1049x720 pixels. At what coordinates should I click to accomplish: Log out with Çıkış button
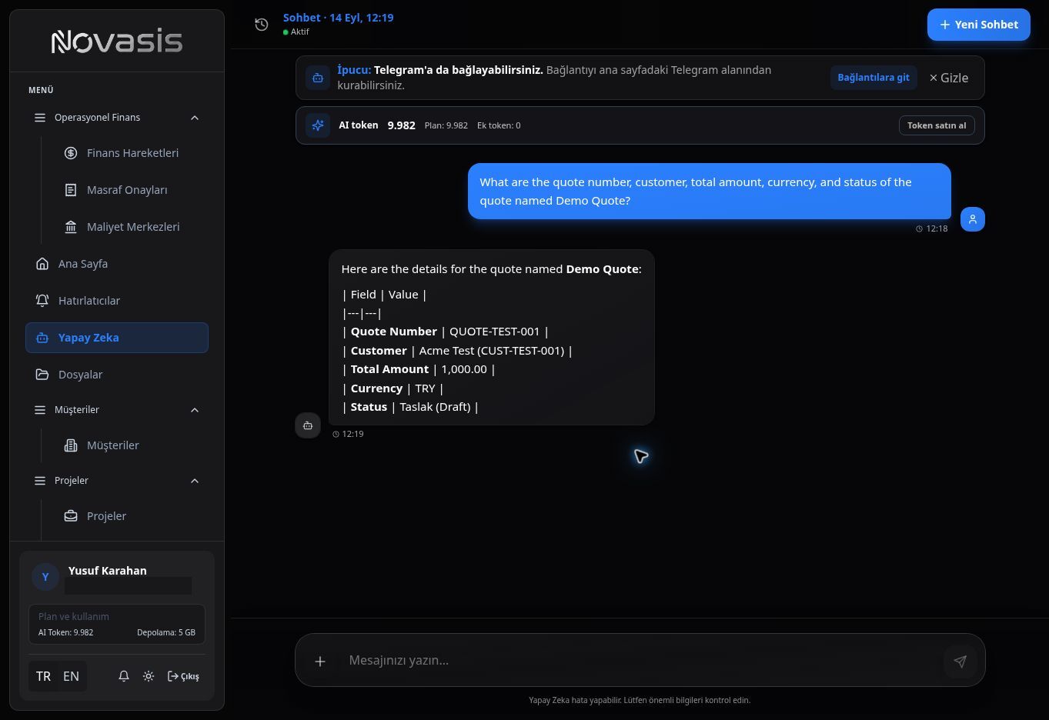coord(183,676)
